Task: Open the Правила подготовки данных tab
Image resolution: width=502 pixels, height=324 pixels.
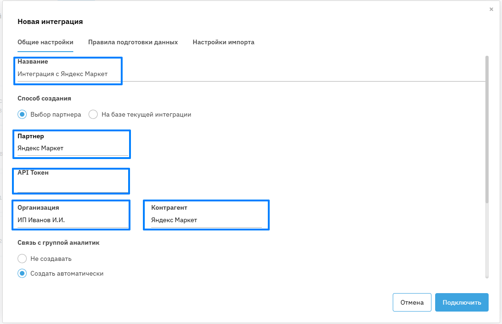Action: pos(133,42)
